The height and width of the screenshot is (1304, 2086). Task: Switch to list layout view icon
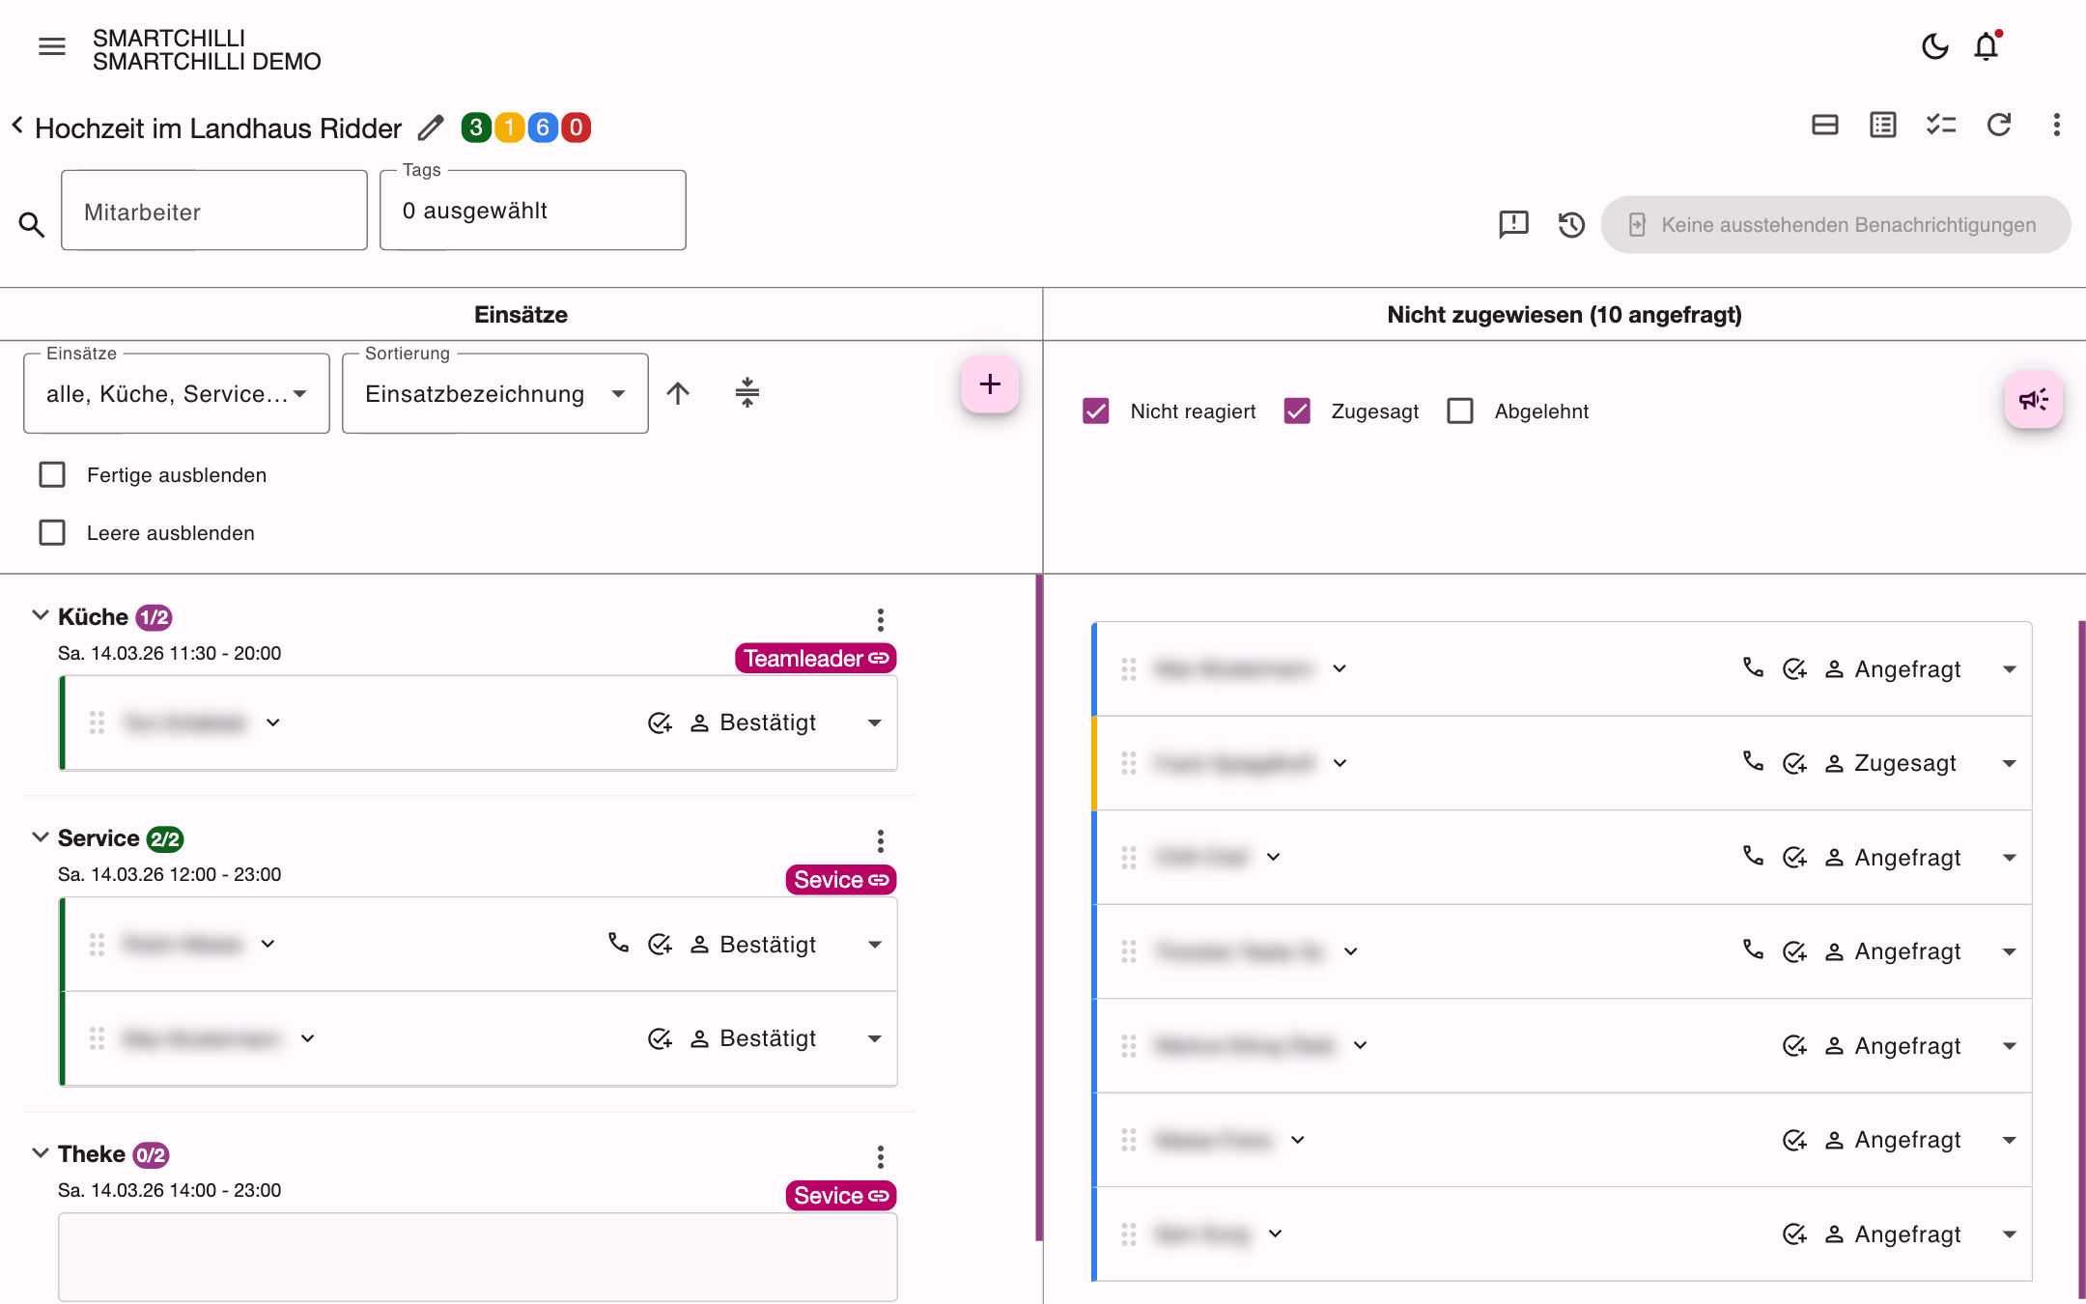(1883, 125)
